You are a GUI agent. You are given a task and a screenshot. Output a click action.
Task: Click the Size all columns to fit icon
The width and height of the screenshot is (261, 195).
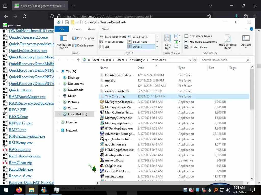point(176,47)
